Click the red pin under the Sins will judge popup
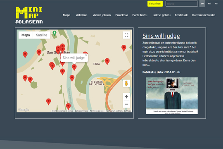 click(x=74, y=67)
